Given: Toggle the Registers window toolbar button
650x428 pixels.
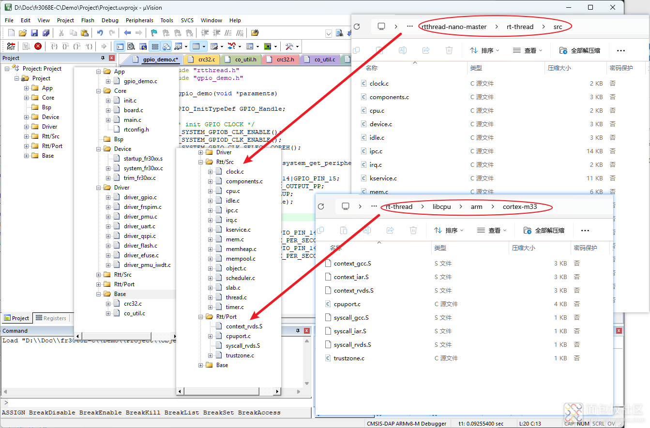Looking at the screenshot, I should coord(155,46).
